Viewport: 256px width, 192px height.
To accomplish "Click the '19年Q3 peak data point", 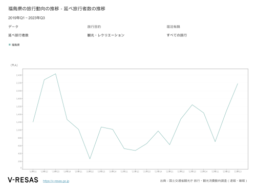I will [56, 74].
